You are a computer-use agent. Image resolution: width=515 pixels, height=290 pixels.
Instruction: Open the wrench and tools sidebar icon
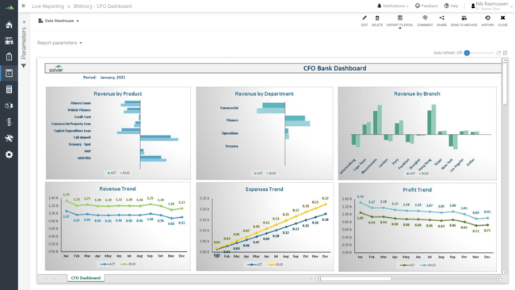coord(9,139)
